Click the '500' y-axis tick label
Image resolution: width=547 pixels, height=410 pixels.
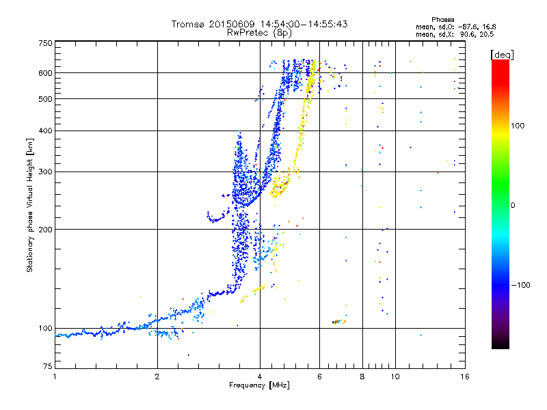pos(45,99)
